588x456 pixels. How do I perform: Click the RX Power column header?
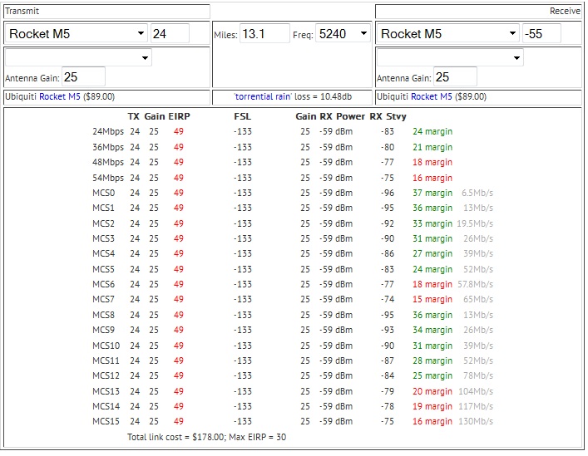pos(342,116)
